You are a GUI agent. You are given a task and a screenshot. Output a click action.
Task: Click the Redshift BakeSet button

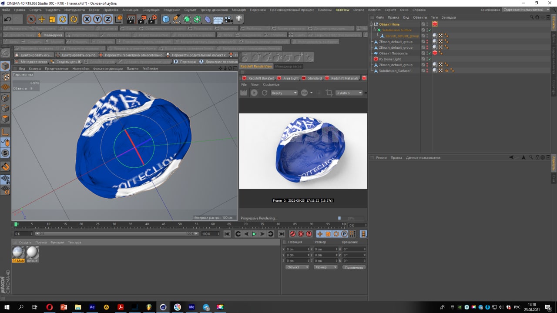tap(258, 78)
